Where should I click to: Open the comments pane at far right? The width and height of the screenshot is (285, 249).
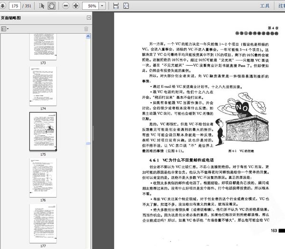pyautogui.click(x=282, y=6)
